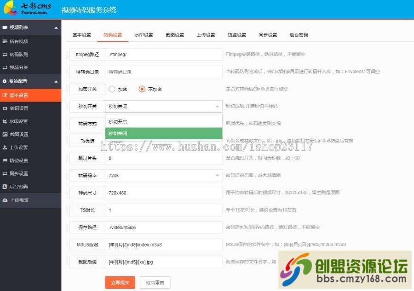Image resolution: width=414 pixels, height=291 pixels.
Task: Click the 取消重置 reset button
Action: [155, 283]
